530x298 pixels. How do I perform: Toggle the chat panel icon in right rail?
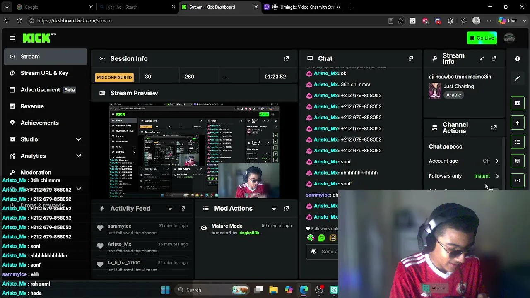click(x=518, y=161)
